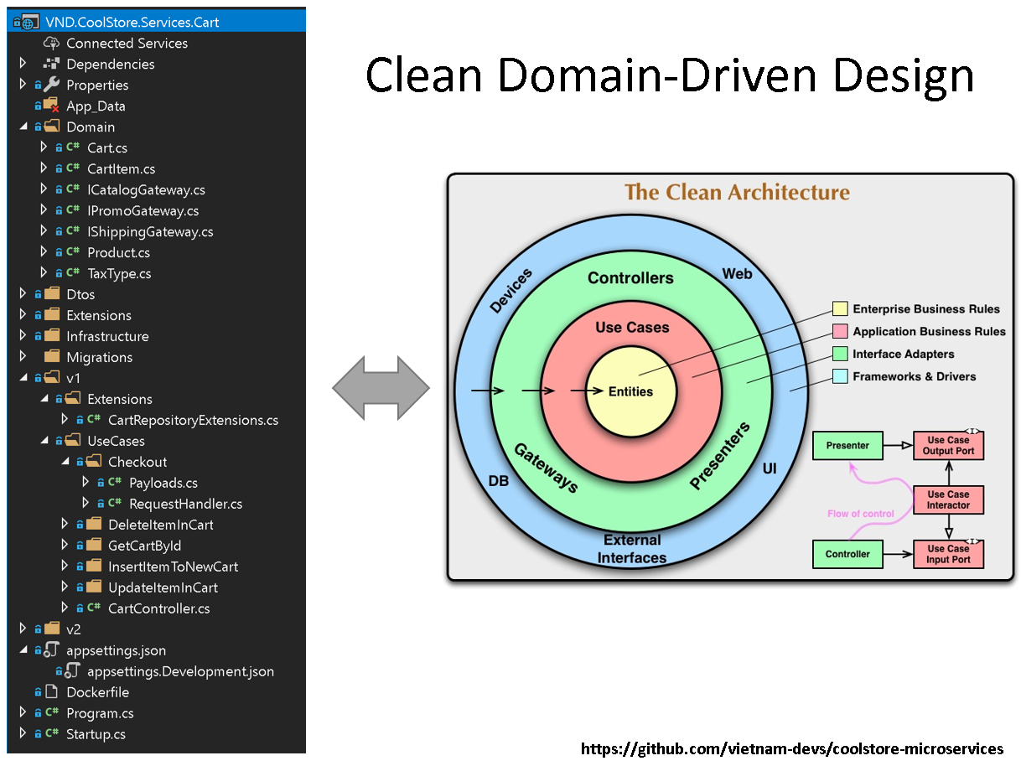Click the JSON icon next to appsettings.json
The width and height of the screenshot is (1021, 766).
pos(50,650)
